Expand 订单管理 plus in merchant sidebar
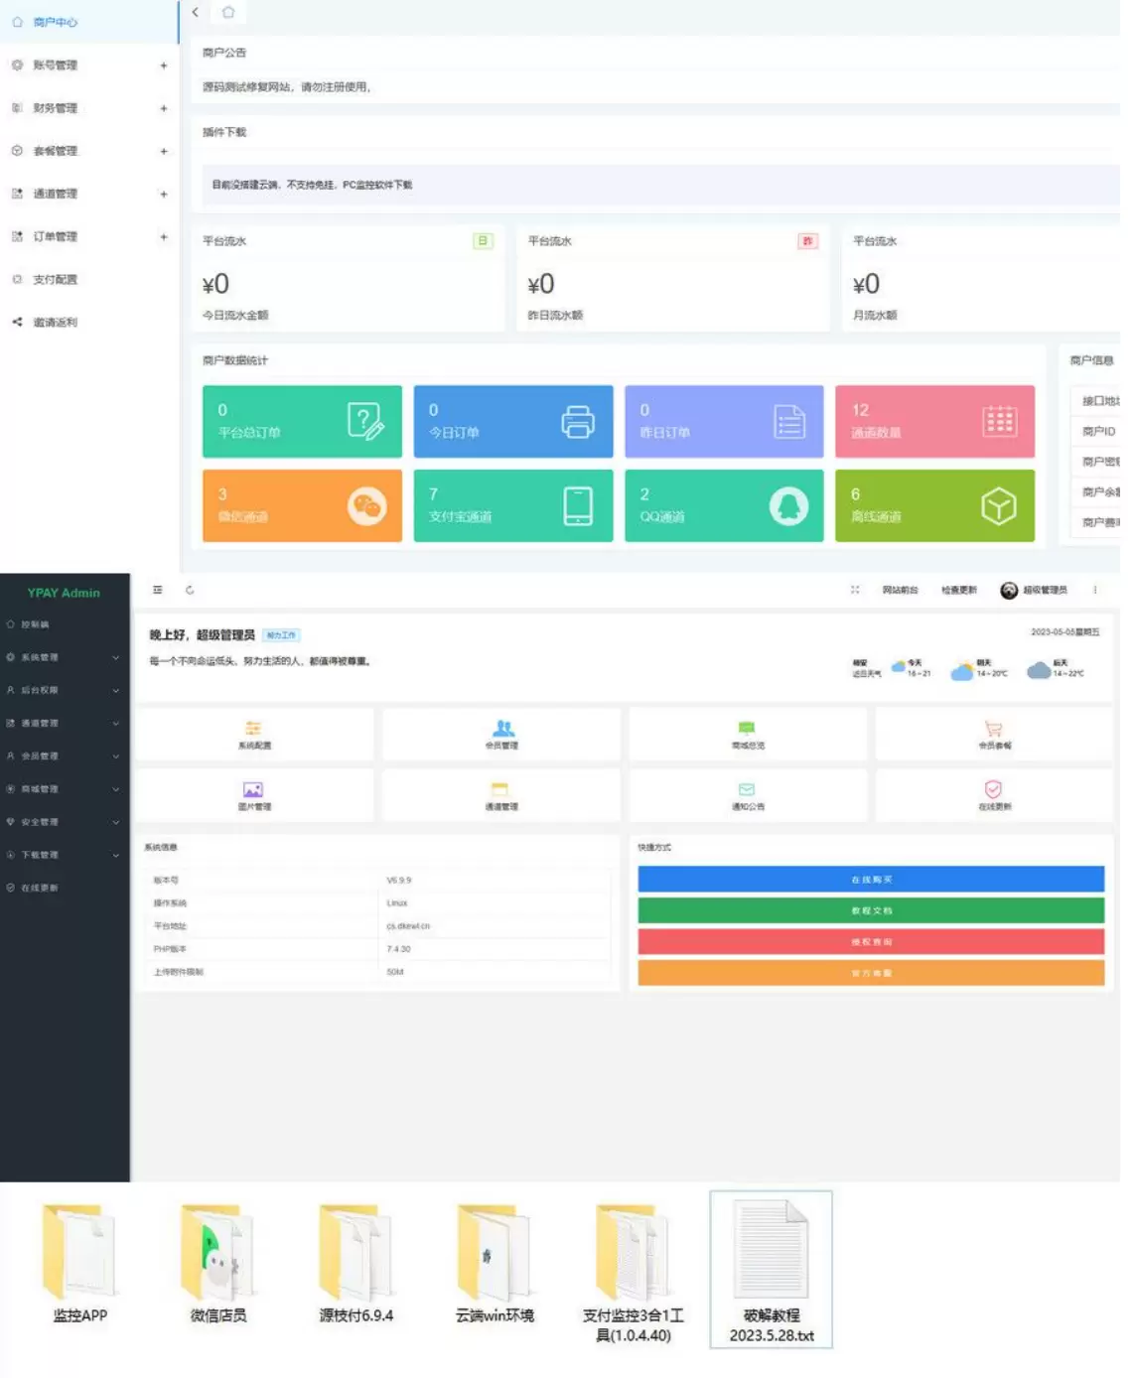Screen dimensions: 1134x1378 click(x=164, y=237)
